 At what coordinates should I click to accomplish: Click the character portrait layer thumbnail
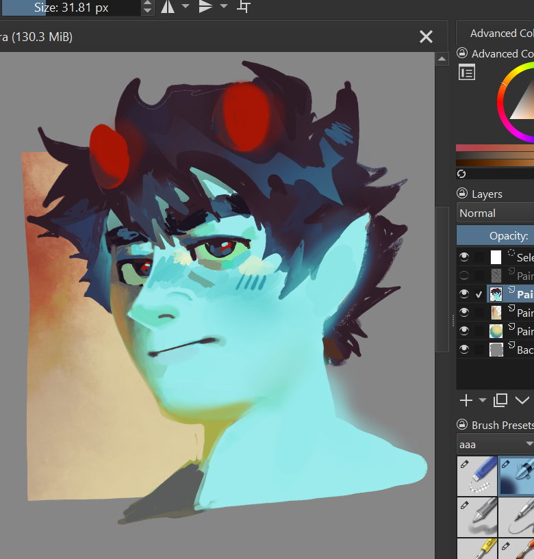coord(496,294)
